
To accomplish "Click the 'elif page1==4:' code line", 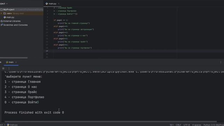I will [x=61, y=45].
